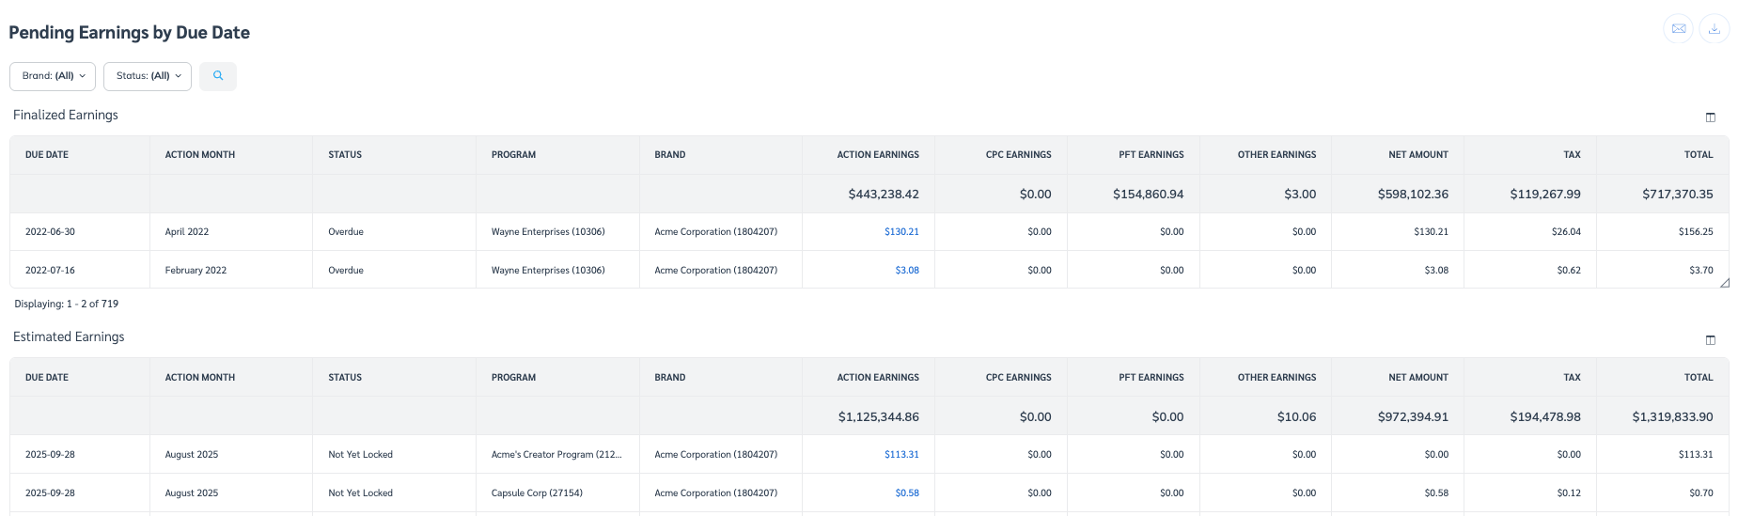Sort Finalized Earnings by Status column header
Screen dimensions: 1738x516
click(x=345, y=155)
